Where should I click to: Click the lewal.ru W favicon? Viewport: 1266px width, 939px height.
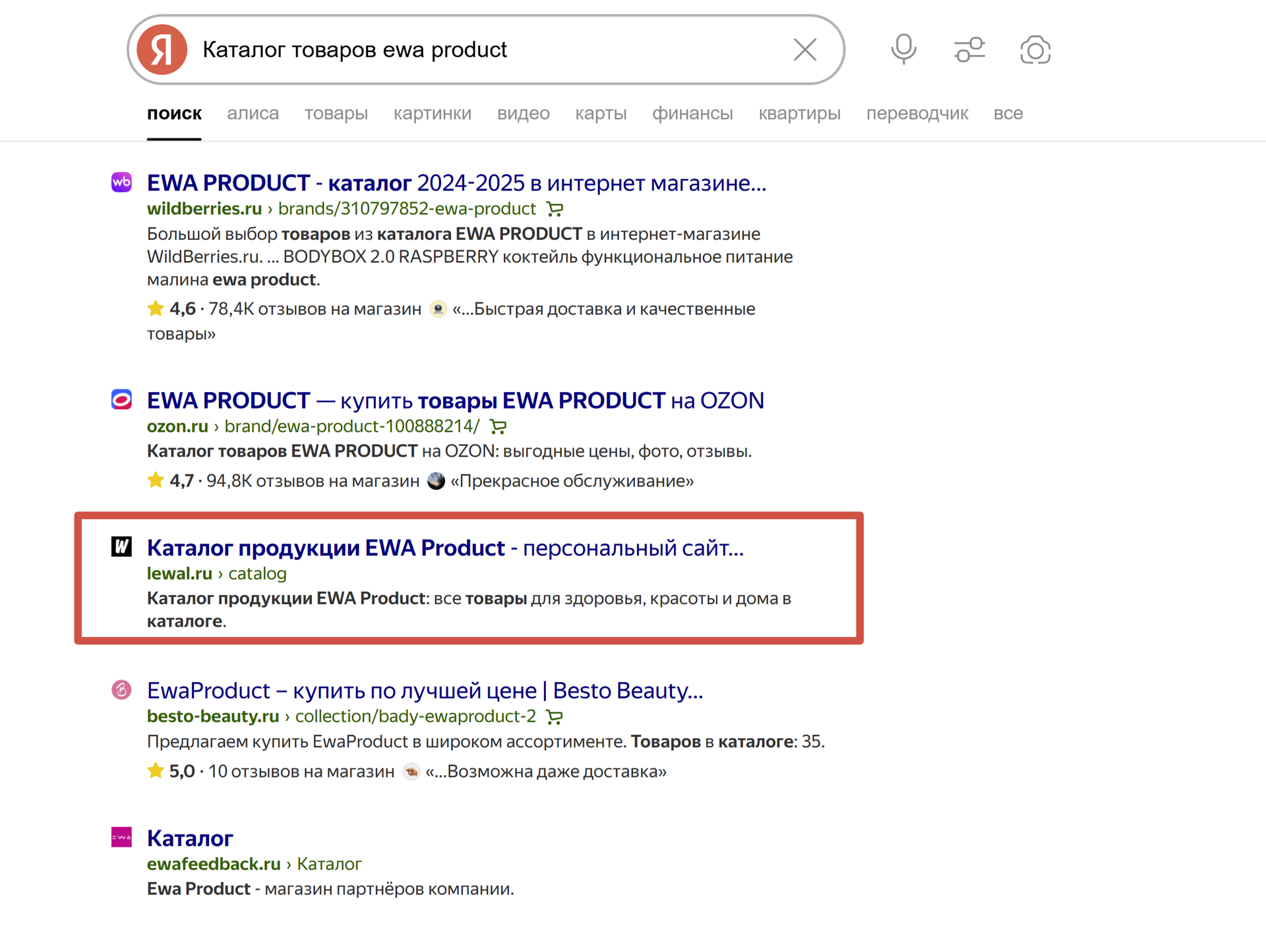(121, 546)
